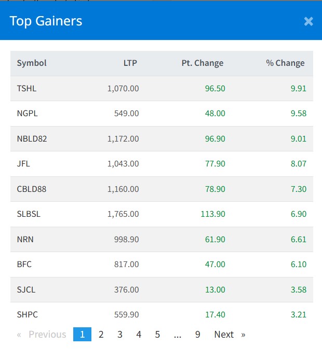Jump to last page 9
Viewport: 322px width, 361px height.
click(x=197, y=335)
